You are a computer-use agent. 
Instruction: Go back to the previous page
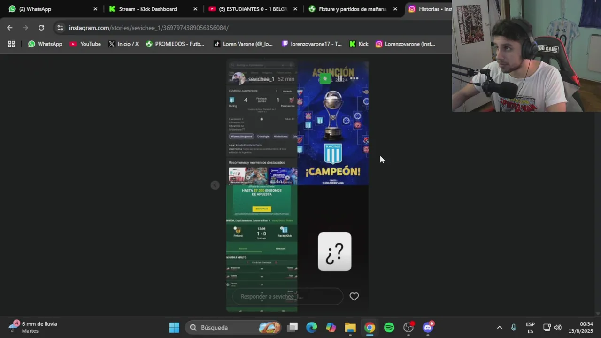tap(9, 28)
